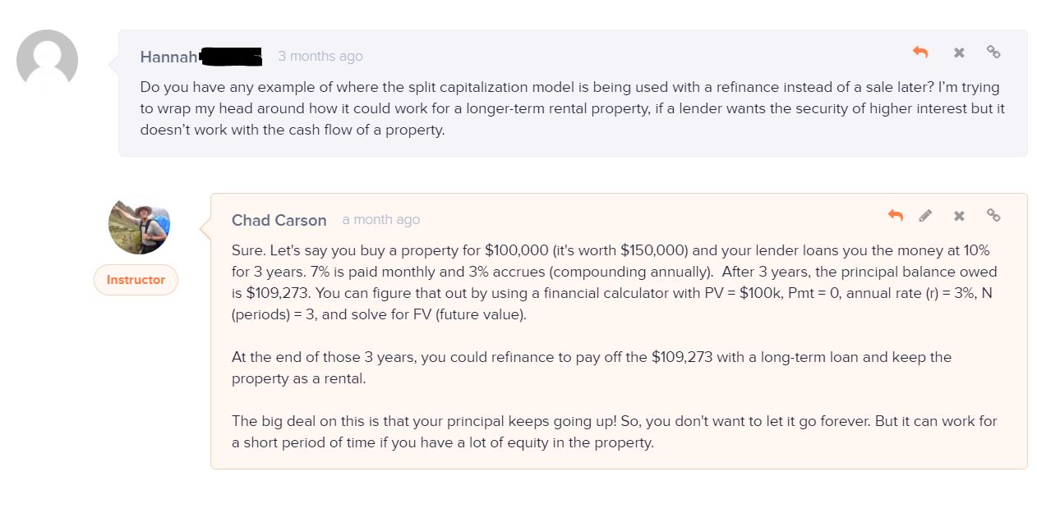Click Hannah's question about split capitalization model

tap(573, 108)
